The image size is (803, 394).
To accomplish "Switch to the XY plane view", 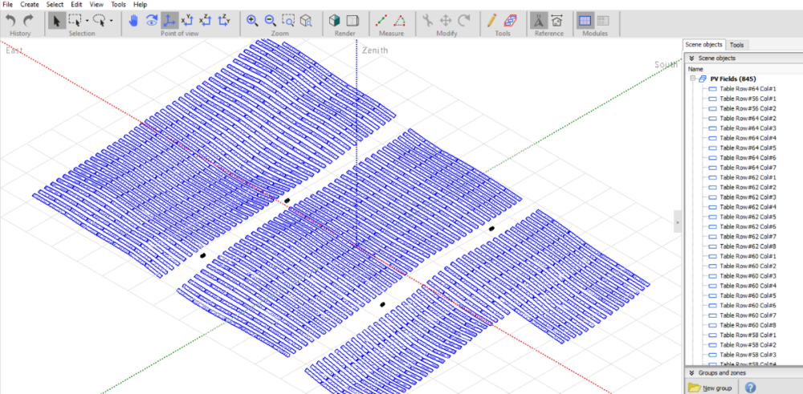I will tap(187, 20).
